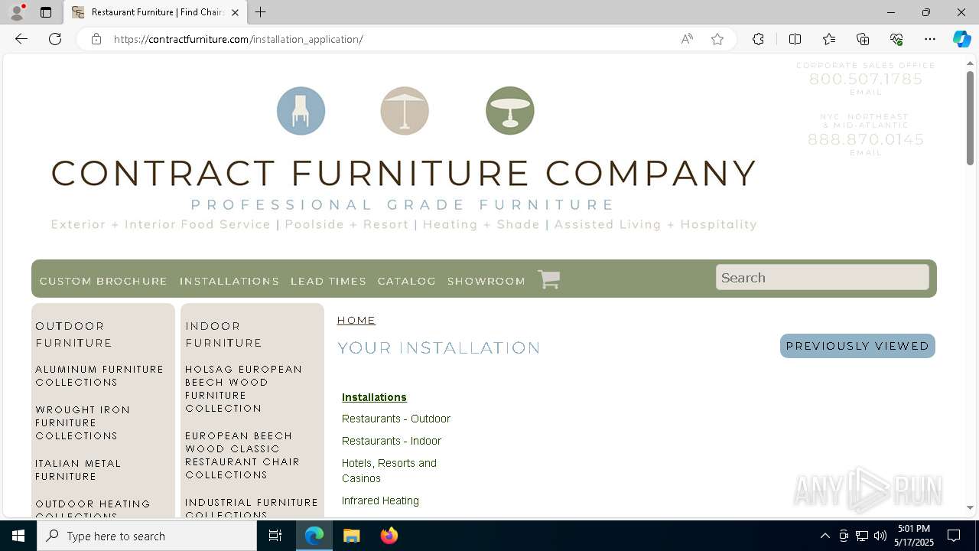Open File Explorer on taskbar

[352, 536]
